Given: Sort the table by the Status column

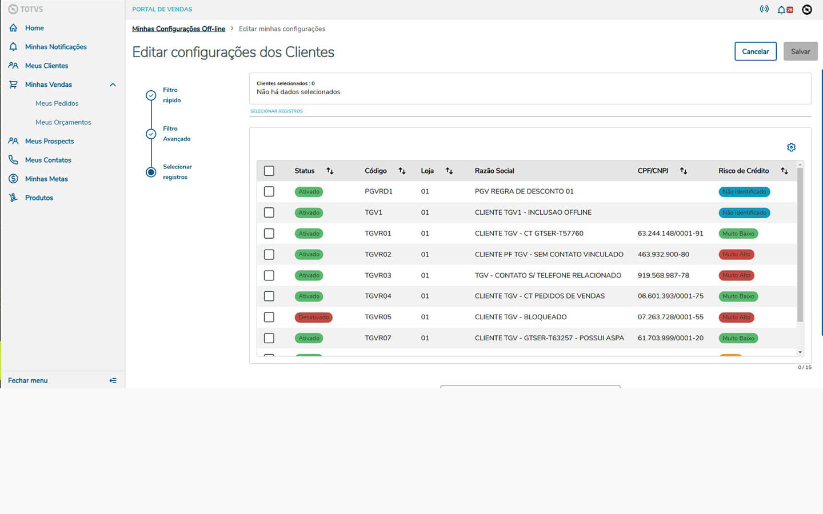Looking at the screenshot, I should point(330,171).
